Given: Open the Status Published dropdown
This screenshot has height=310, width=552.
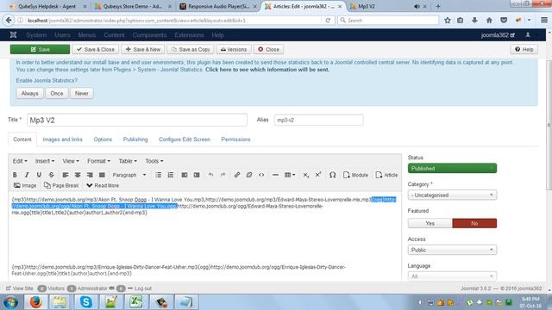Looking at the screenshot, I should tap(452, 169).
